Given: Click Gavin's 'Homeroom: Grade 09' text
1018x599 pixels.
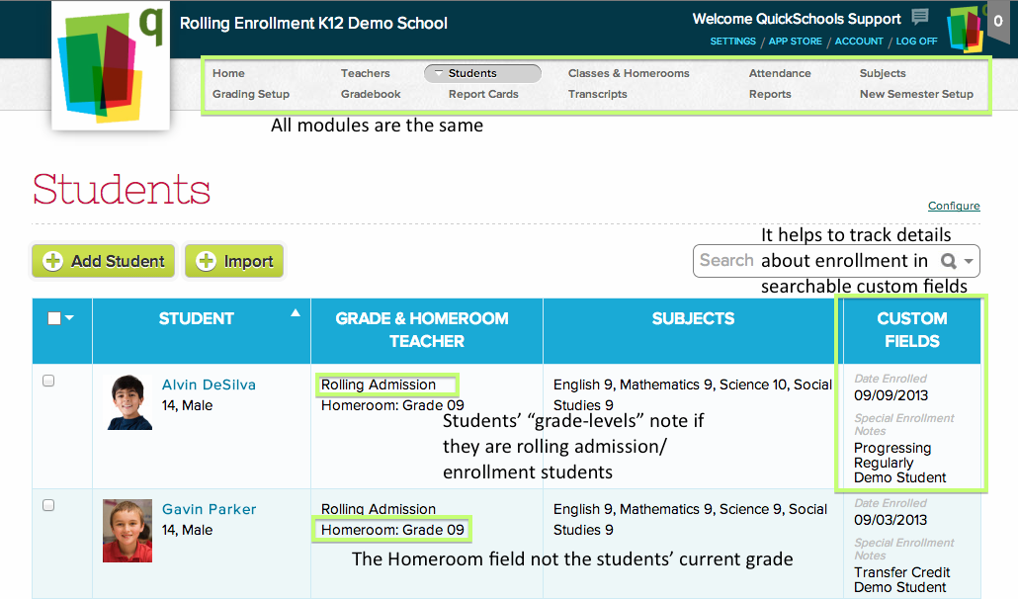Looking at the screenshot, I should point(392,530).
